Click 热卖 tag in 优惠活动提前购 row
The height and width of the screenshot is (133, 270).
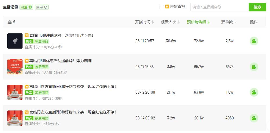(29, 67)
